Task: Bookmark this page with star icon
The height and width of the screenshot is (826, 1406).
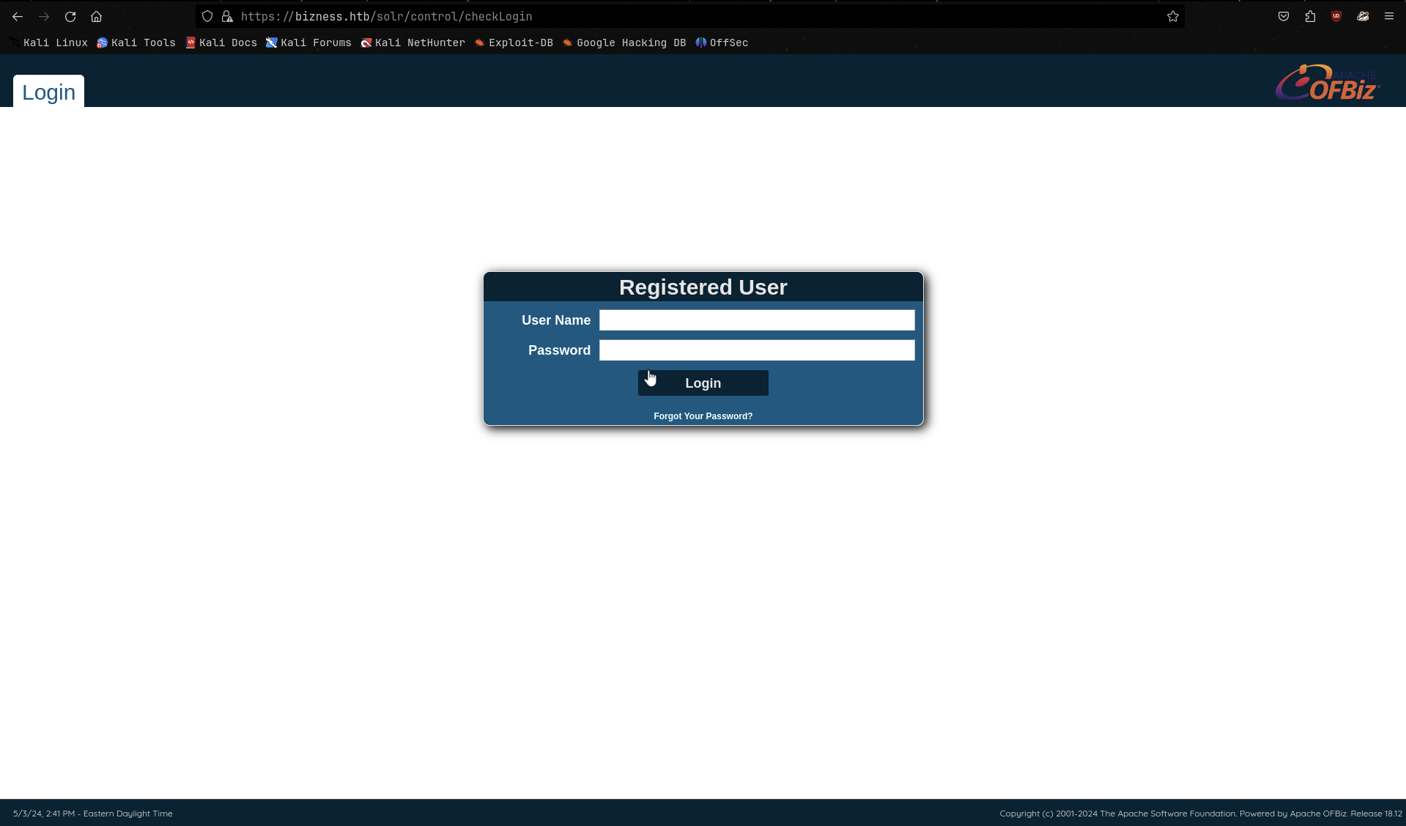Action: (1172, 16)
